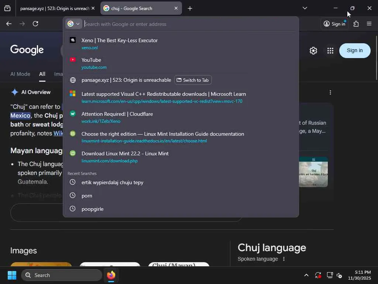Screen dimensions: 378x284
Task: Open the clock and date panel
Action: click(x=360, y=275)
